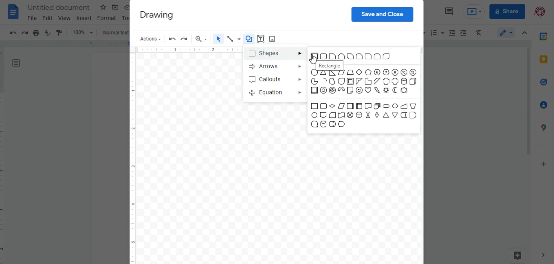Pick the Donut shape
Image resolution: width=554 pixels, height=264 pixels.
[x=323, y=90]
